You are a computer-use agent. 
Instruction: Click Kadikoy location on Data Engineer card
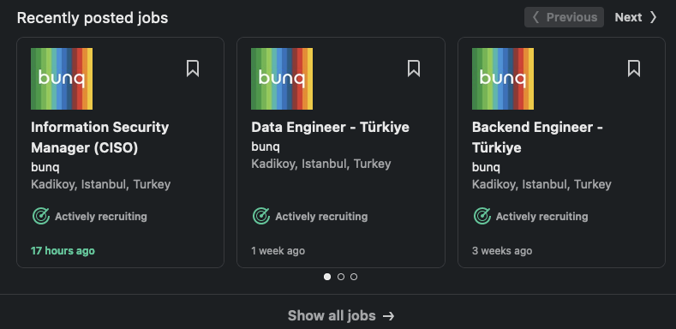[x=321, y=164]
